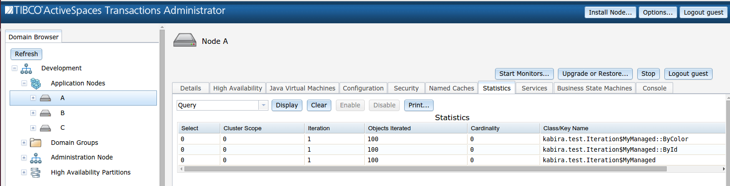Click the Install Node... button
Screen dimensions: 730x186
click(x=610, y=12)
